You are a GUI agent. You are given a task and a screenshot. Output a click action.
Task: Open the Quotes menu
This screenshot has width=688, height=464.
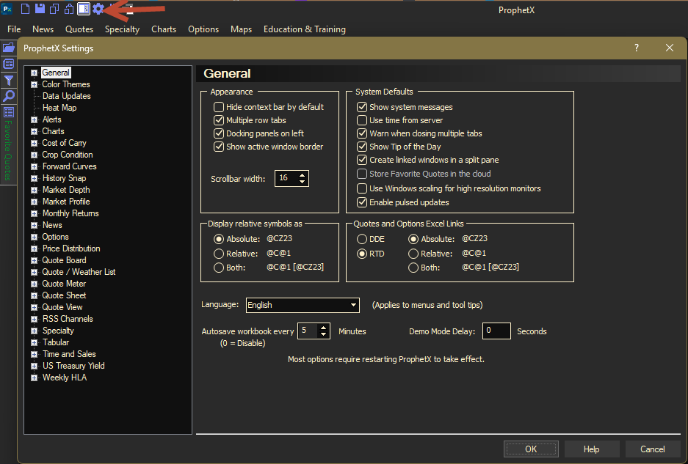pos(79,29)
